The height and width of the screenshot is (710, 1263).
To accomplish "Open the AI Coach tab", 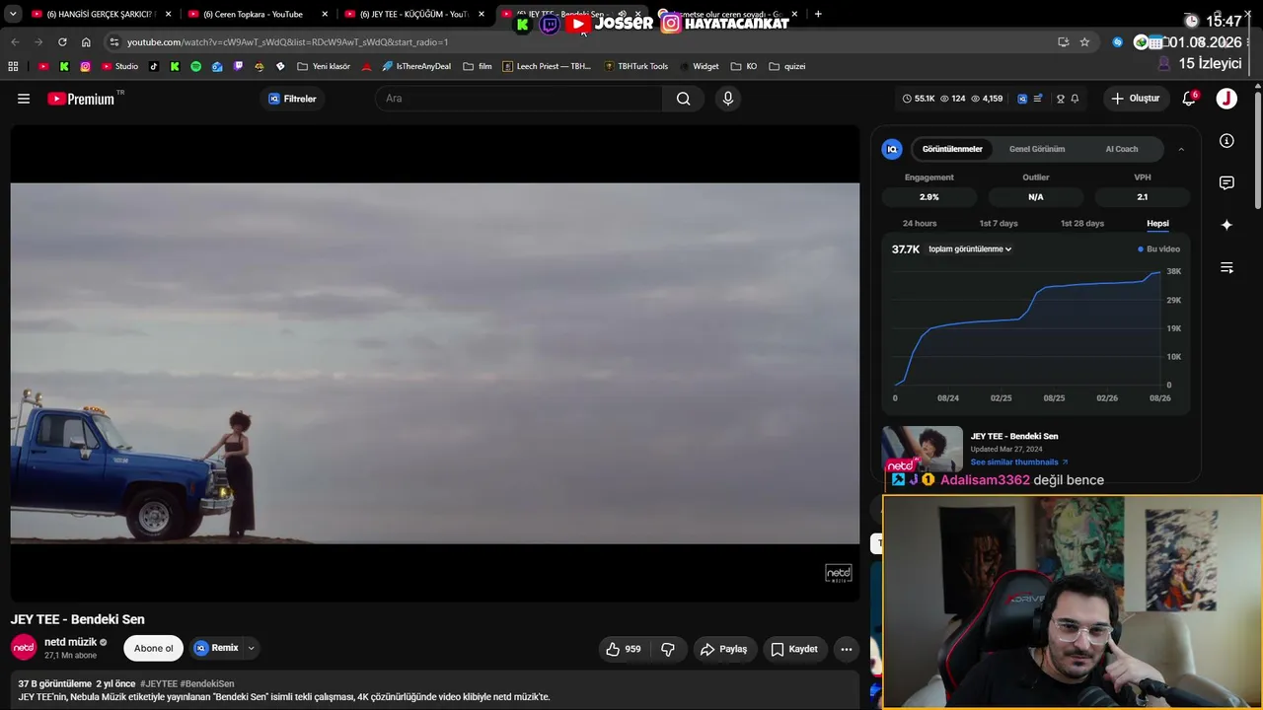I will [x=1122, y=149].
